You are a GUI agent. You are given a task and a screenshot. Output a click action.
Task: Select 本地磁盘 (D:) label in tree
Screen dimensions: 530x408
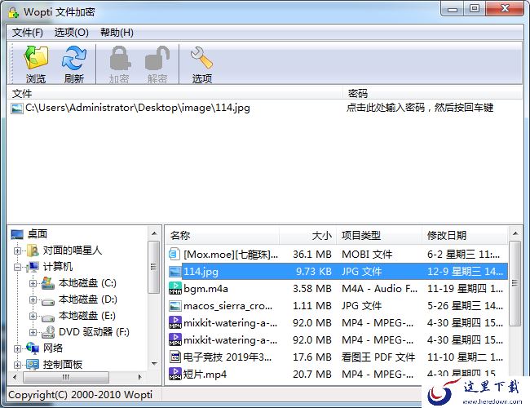[x=88, y=299]
